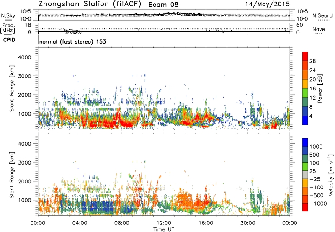
Task: Click the '08:00' time axis label
Action: [122, 223]
